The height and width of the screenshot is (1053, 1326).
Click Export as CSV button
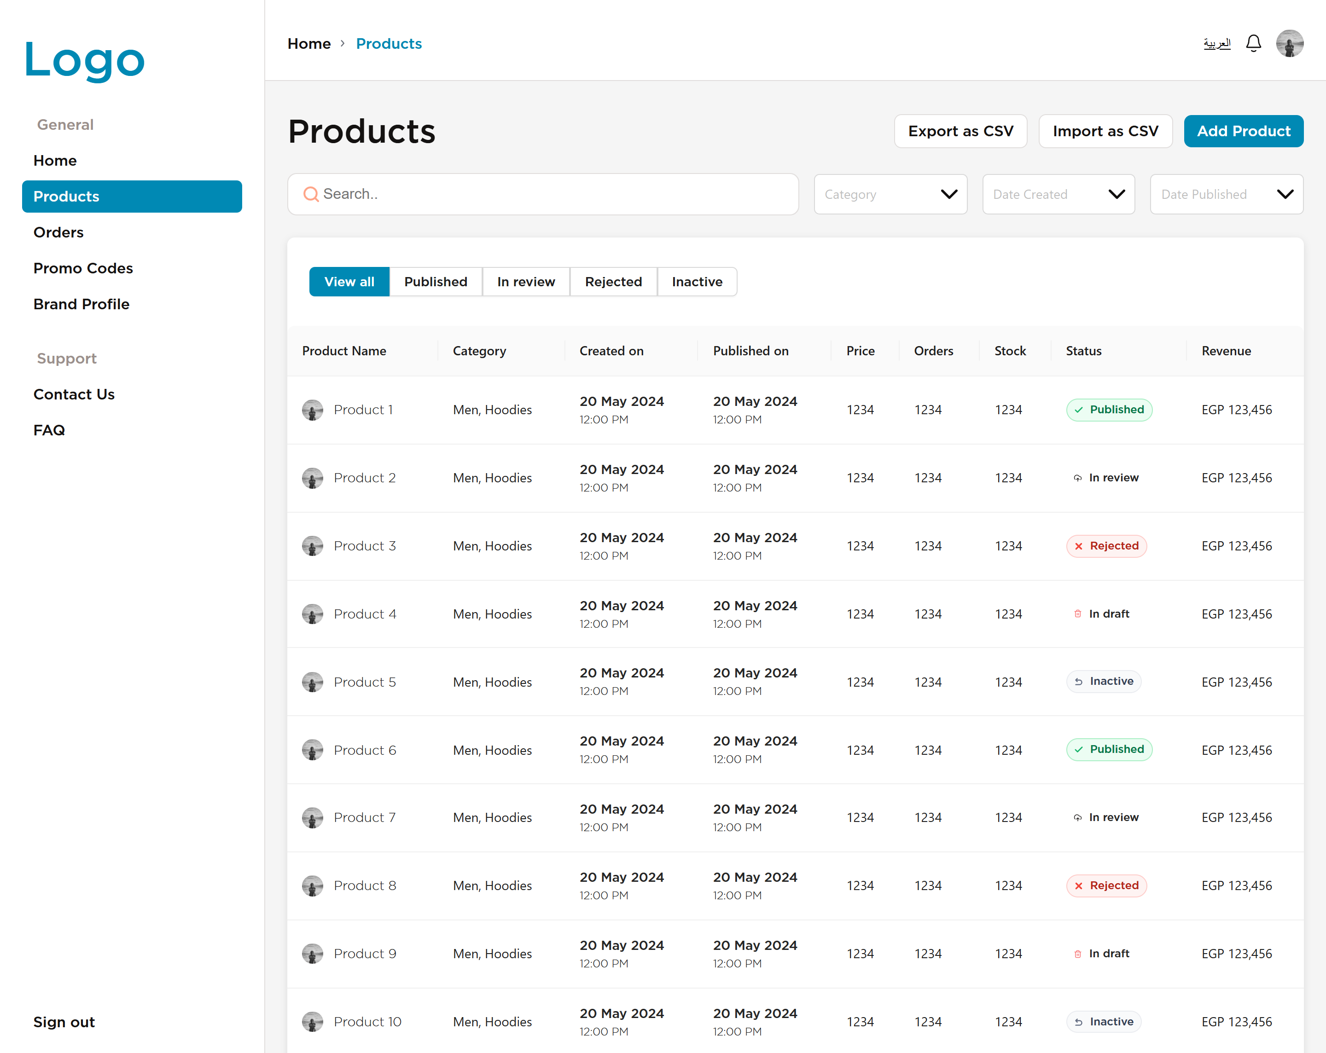pyautogui.click(x=960, y=131)
